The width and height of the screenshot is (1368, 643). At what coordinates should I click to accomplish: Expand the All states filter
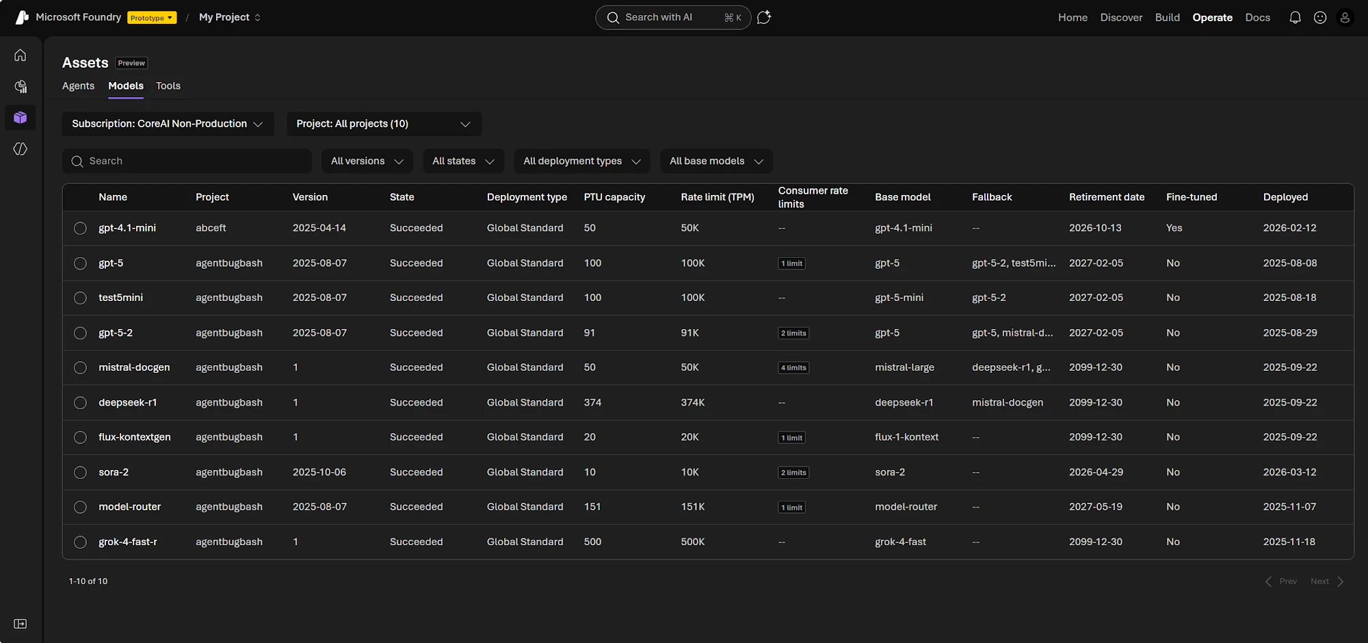pyautogui.click(x=463, y=161)
